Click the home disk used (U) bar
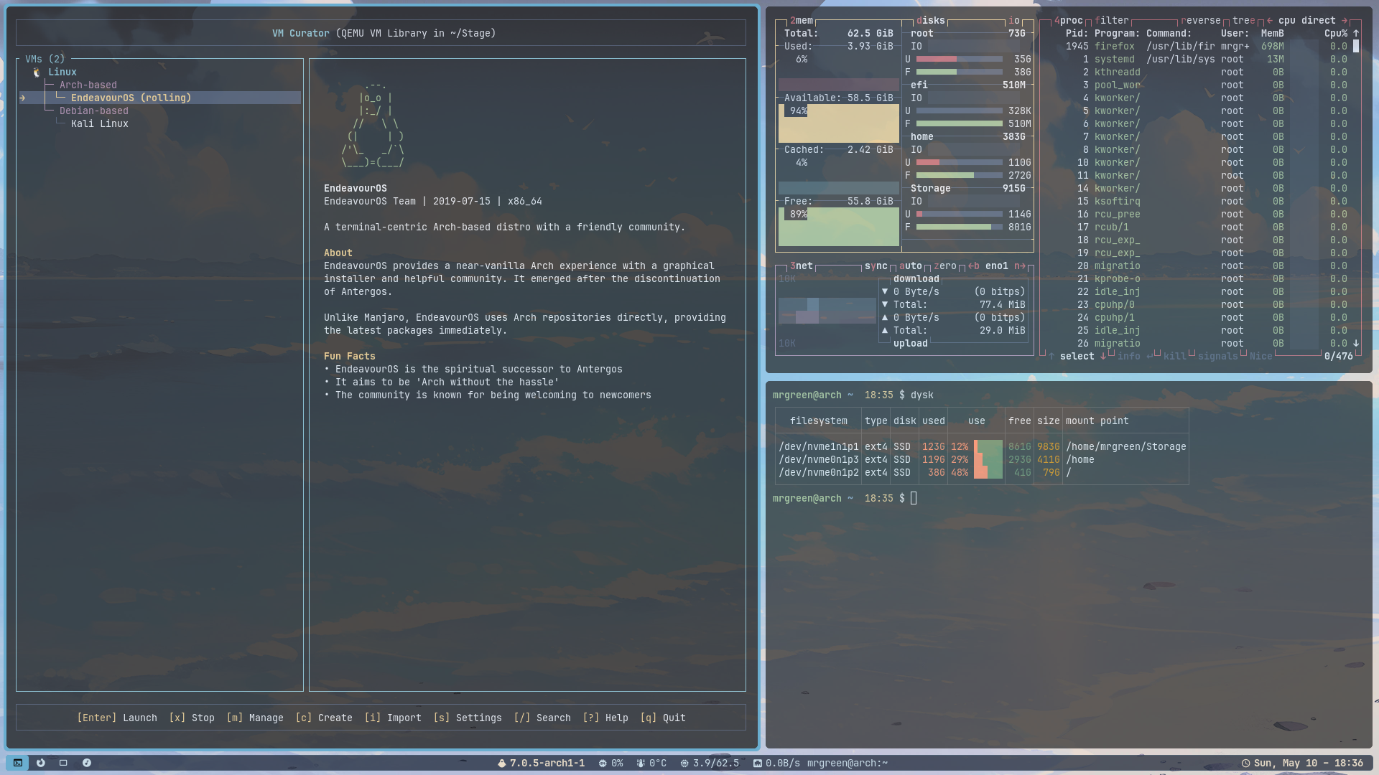This screenshot has width=1379, height=775. (x=960, y=162)
